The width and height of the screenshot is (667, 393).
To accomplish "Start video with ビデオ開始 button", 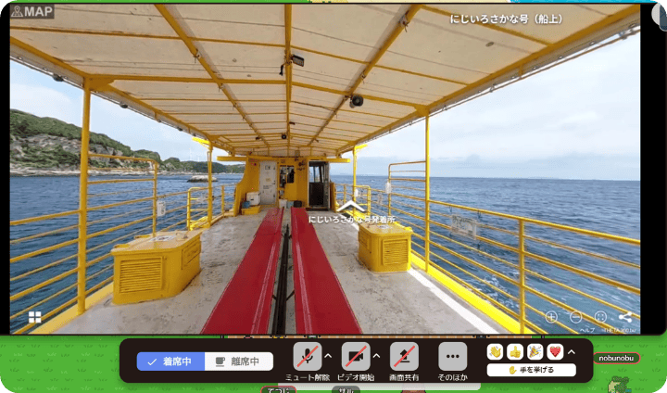I will (356, 356).
